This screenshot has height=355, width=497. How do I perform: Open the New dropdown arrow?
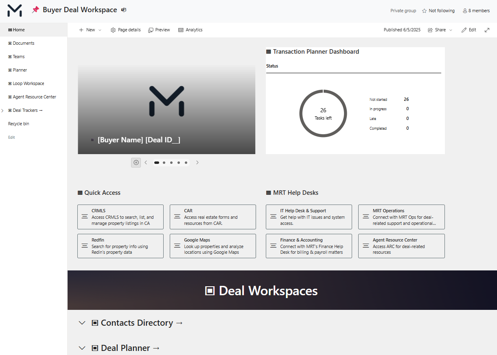100,30
